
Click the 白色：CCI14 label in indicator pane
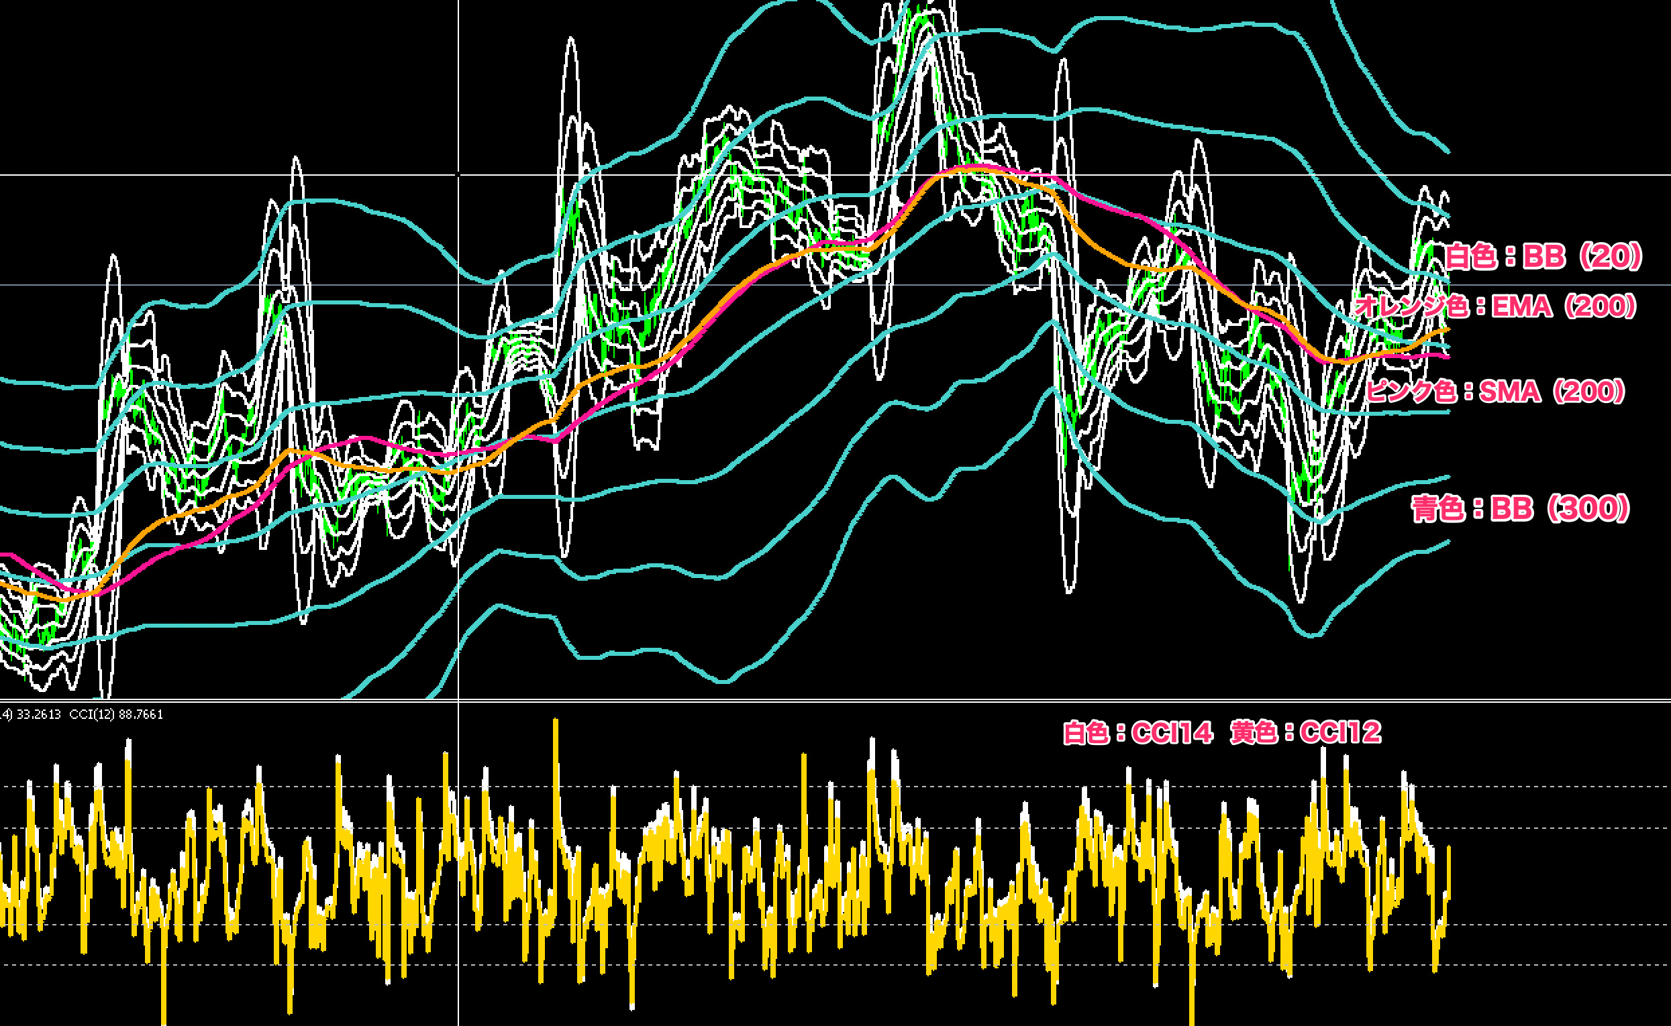[x=1138, y=733]
